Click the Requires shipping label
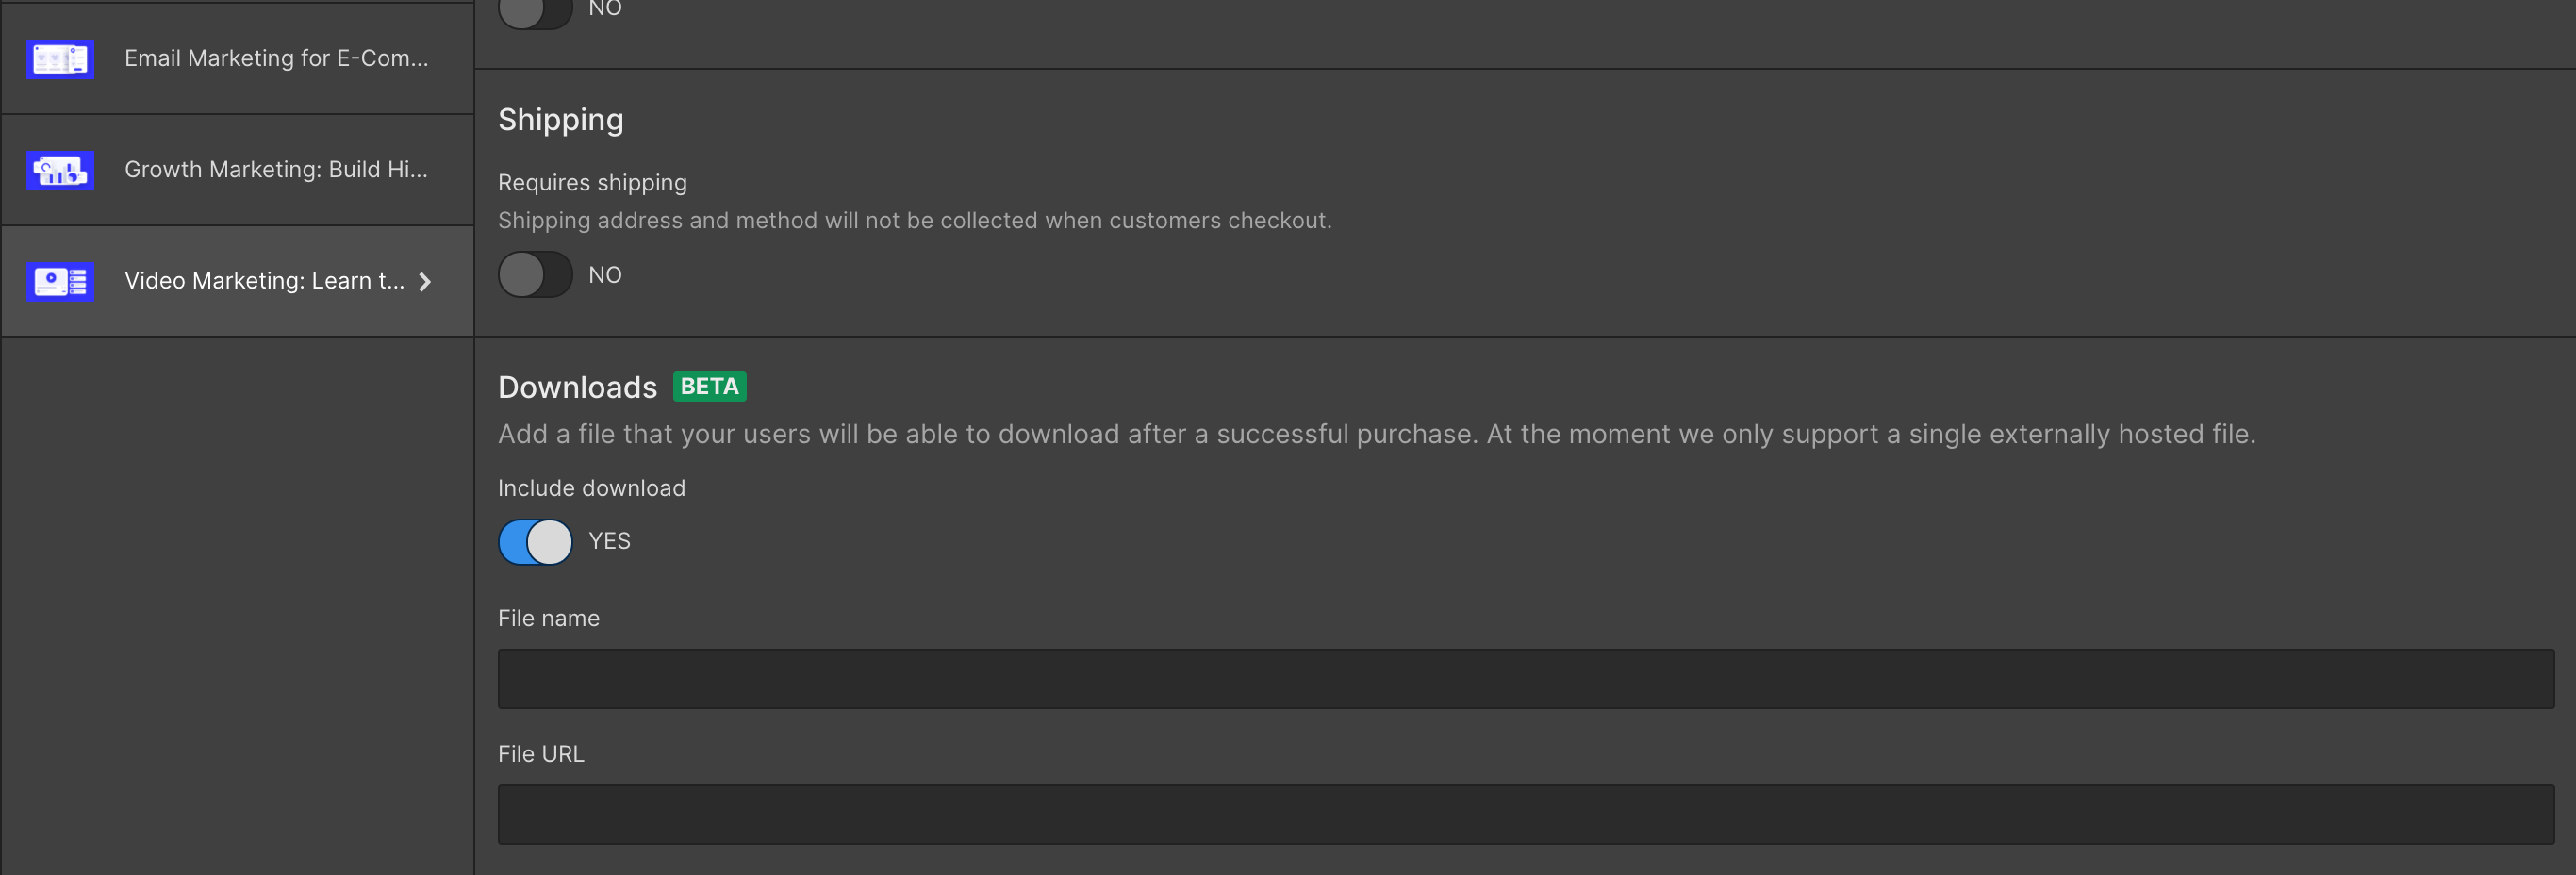This screenshot has height=875, width=2576. pyautogui.click(x=592, y=182)
